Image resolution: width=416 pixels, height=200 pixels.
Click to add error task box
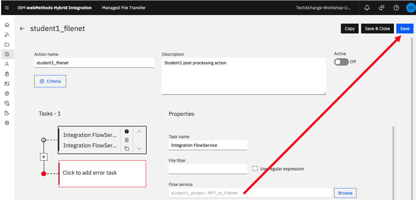point(102,174)
